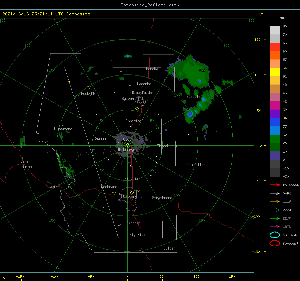The height and width of the screenshot is (281, 300).
Task: Click the HighRiver town label
Action: click(138, 235)
